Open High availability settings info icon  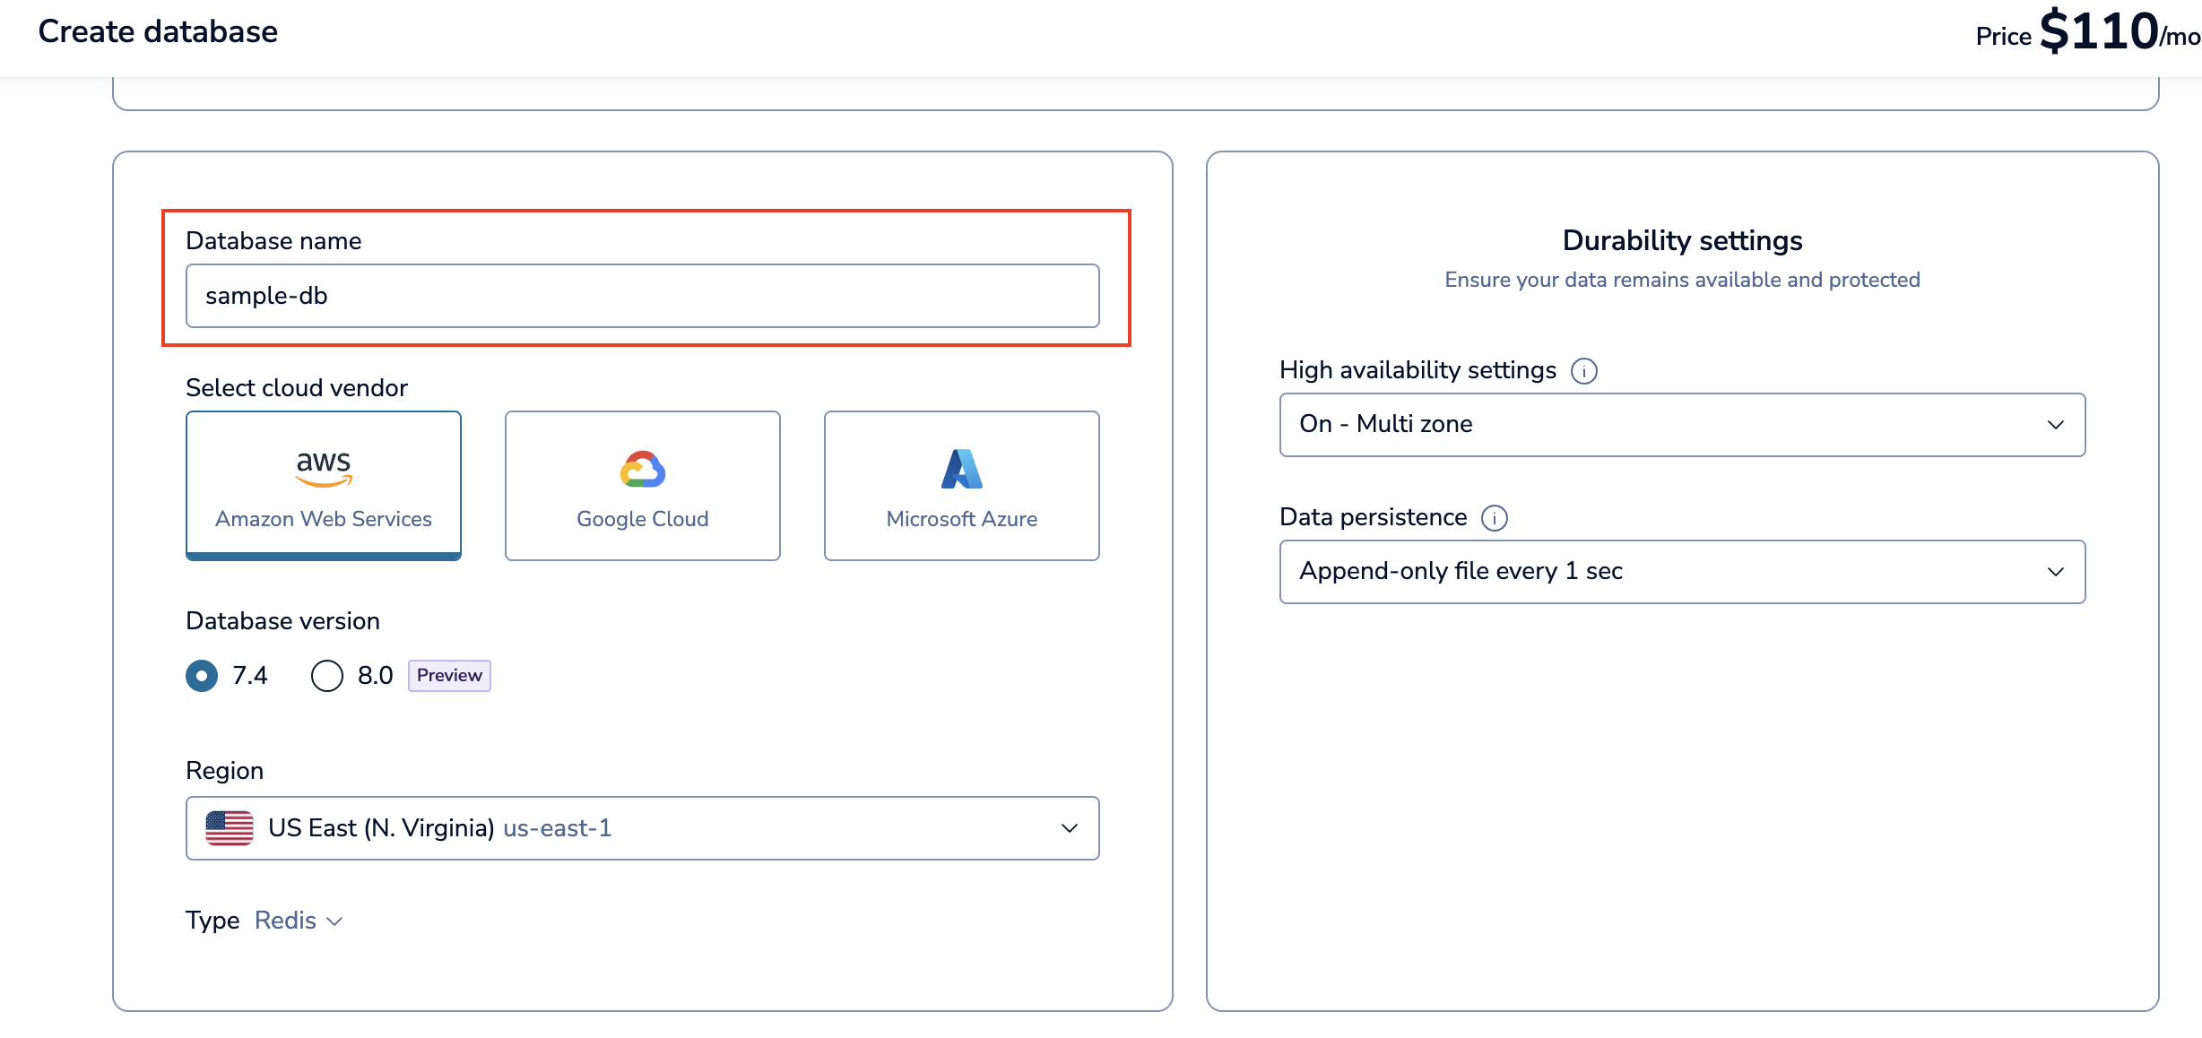pyautogui.click(x=1584, y=371)
